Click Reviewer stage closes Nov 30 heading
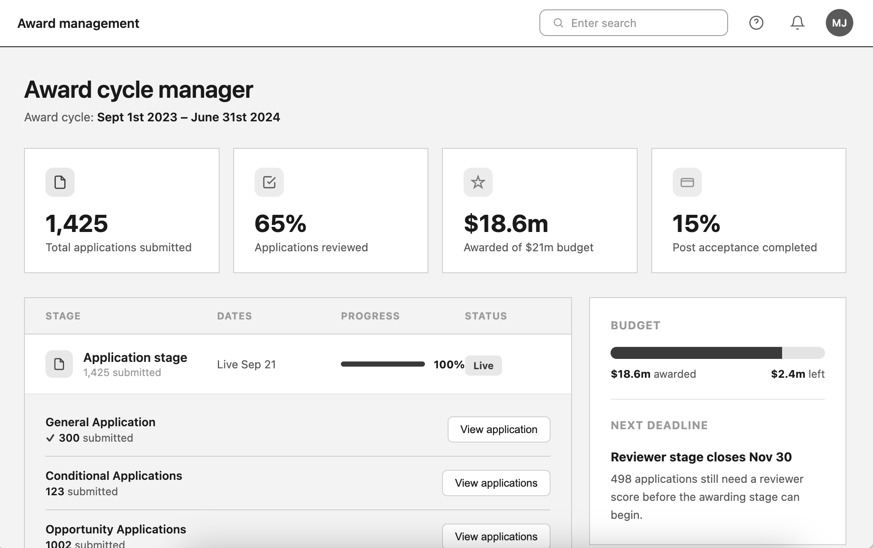 701,457
